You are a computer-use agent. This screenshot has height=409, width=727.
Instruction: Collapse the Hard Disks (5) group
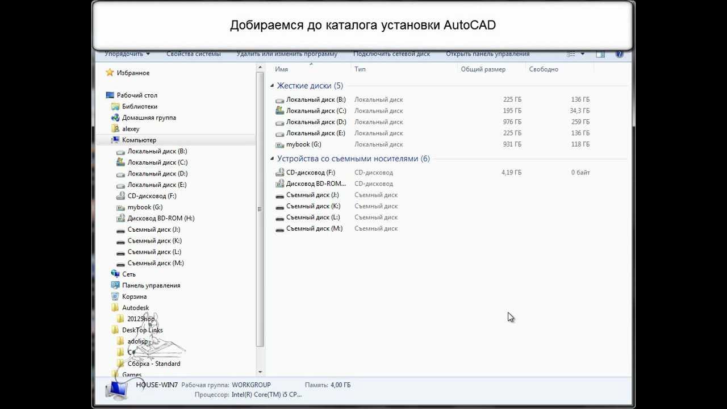point(272,86)
